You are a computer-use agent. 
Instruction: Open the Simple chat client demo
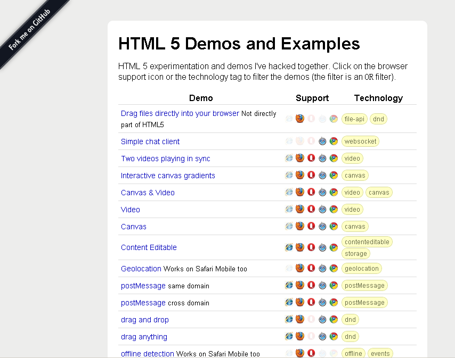[x=150, y=141]
